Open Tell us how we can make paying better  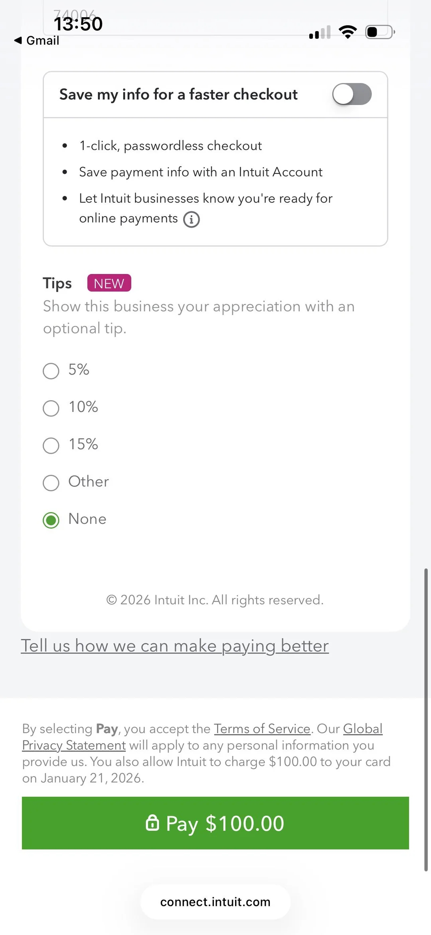[x=174, y=646]
